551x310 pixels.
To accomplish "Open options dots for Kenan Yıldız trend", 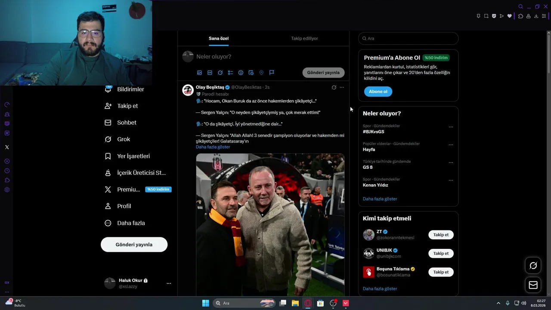I will tap(451, 180).
